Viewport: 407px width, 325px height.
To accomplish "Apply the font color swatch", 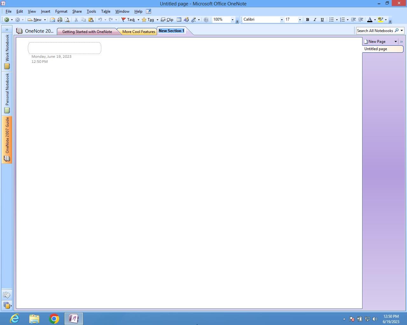I will tap(369, 20).
